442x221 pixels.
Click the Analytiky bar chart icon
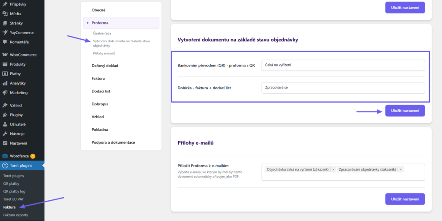tap(5, 83)
